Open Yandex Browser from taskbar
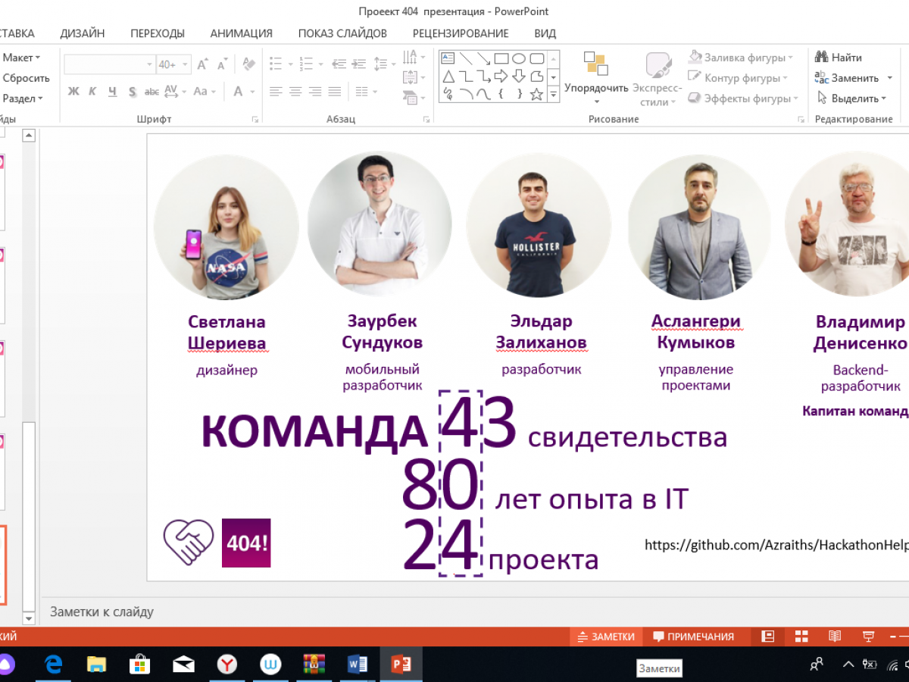This screenshot has height=682, width=909. (226, 665)
